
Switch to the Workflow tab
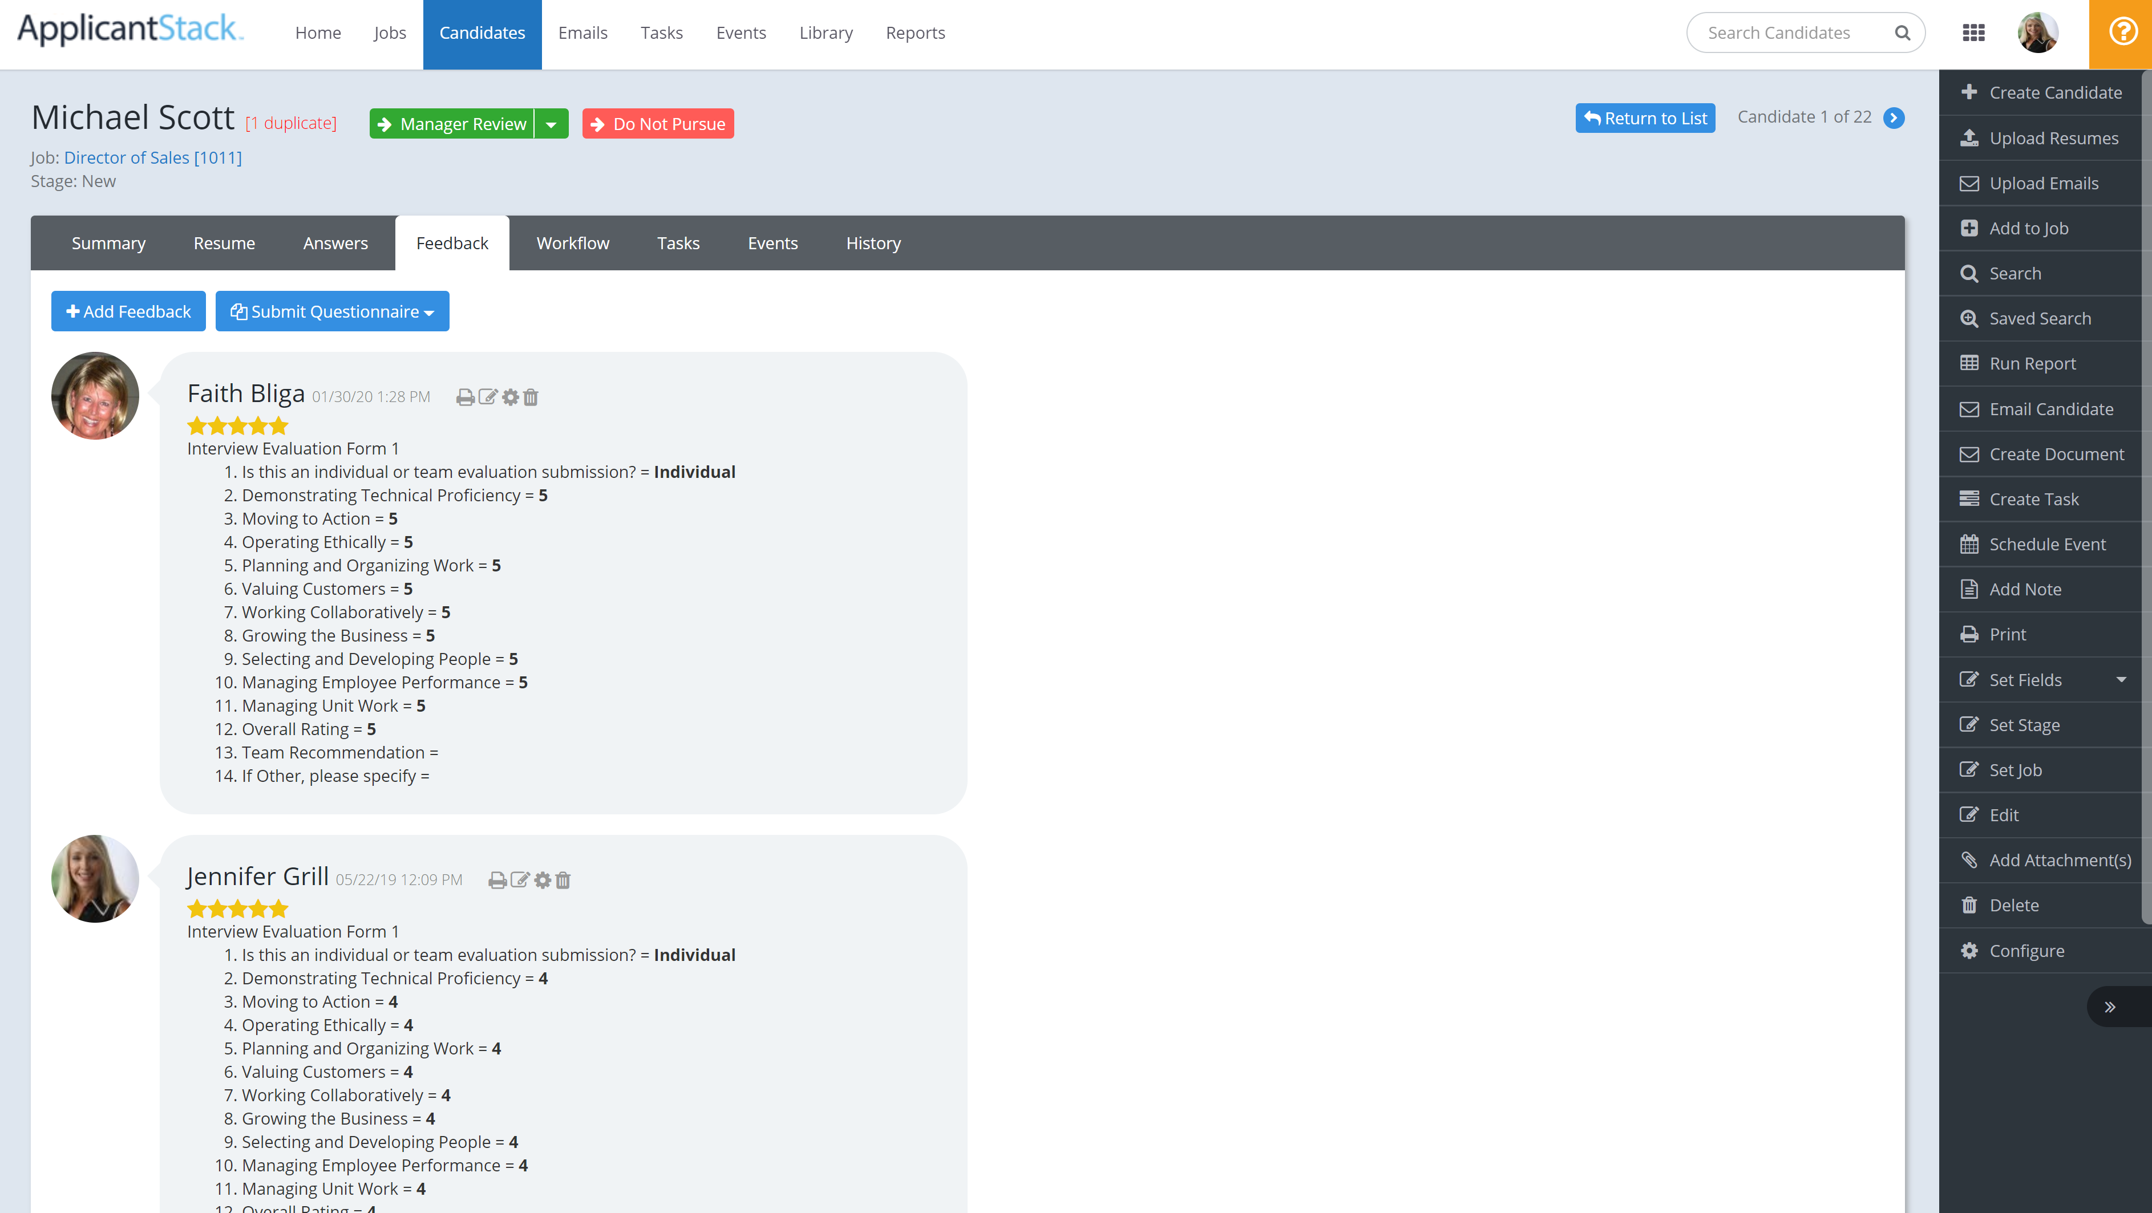pos(572,243)
